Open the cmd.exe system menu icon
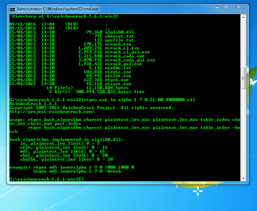The height and width of the screenshot is (211, 257). 12,9
